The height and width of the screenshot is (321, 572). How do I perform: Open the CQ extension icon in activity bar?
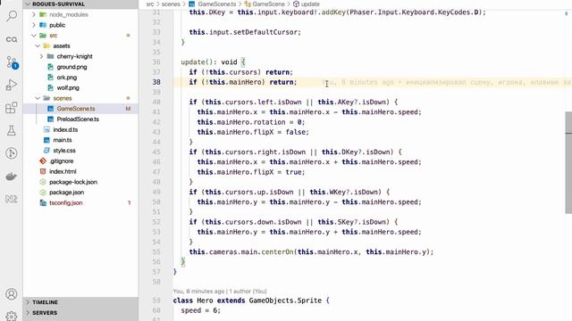pos(12,39)
